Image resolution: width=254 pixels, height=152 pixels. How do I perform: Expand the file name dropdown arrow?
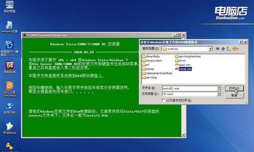(219, 88)
